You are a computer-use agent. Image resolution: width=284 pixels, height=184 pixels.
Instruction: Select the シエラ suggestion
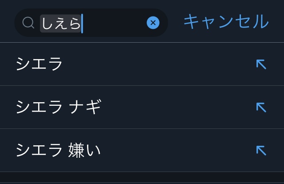39,64
